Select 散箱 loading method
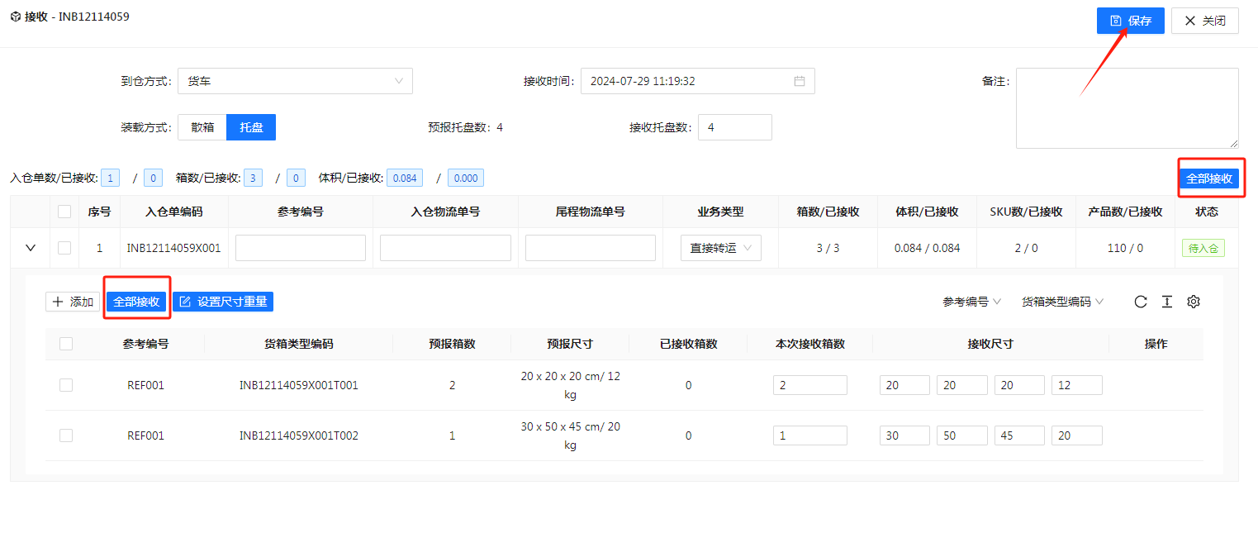The image size is (1258, 533). 202,127
